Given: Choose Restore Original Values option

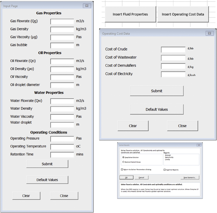Looking at the screenshot, I should pyautogui.click(x=123, y=162).
